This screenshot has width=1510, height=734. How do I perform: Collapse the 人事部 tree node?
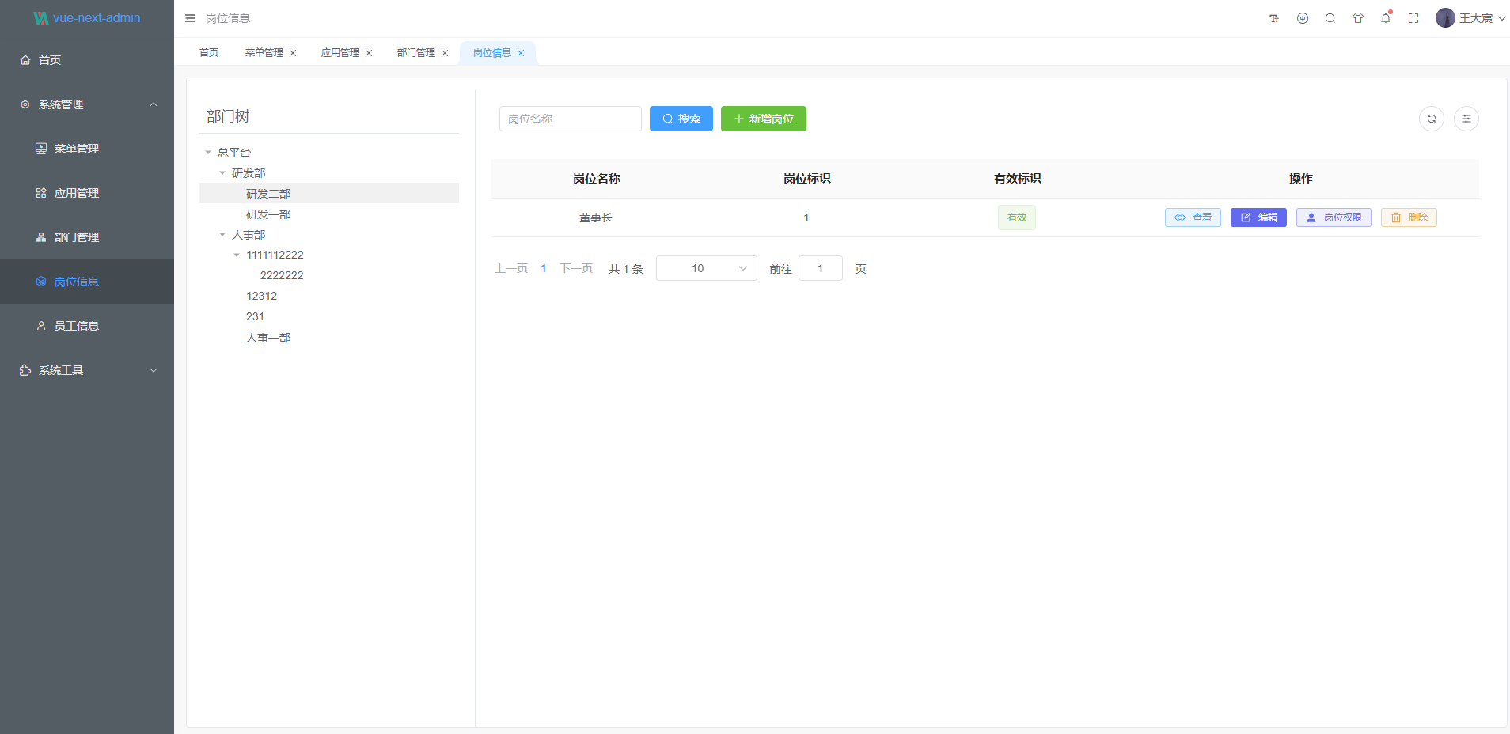point(222,235)
